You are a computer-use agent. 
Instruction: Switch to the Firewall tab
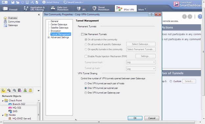tap(11, 9)
